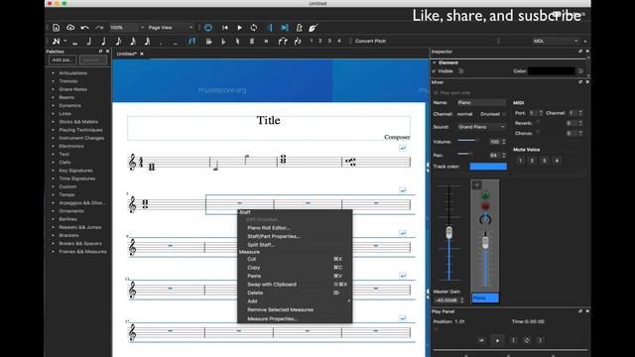Toggle the Chorus checkbox in MIDI section

(538, 132)
